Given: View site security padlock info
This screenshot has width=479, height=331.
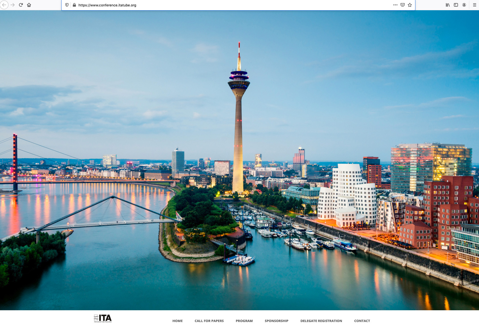Looking at the screenshot, I should (74, 5).
